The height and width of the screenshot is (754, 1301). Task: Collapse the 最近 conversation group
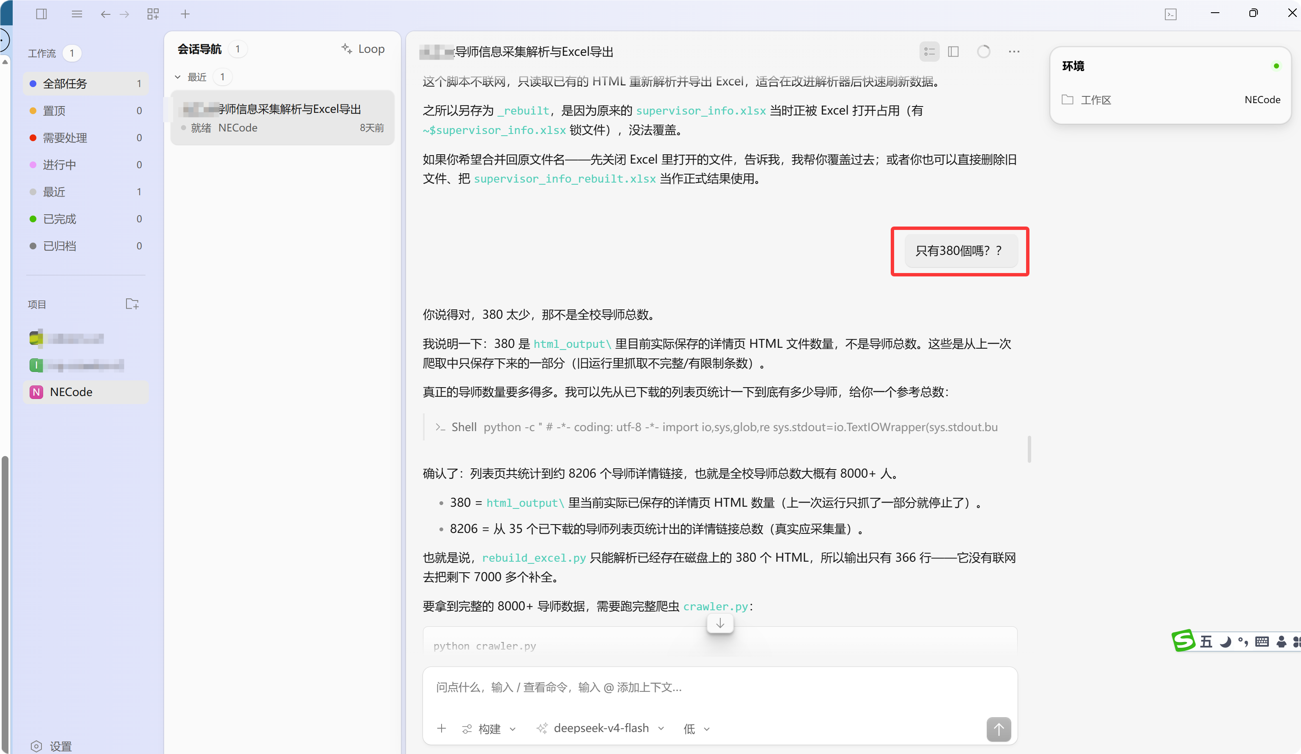[178, 77]
